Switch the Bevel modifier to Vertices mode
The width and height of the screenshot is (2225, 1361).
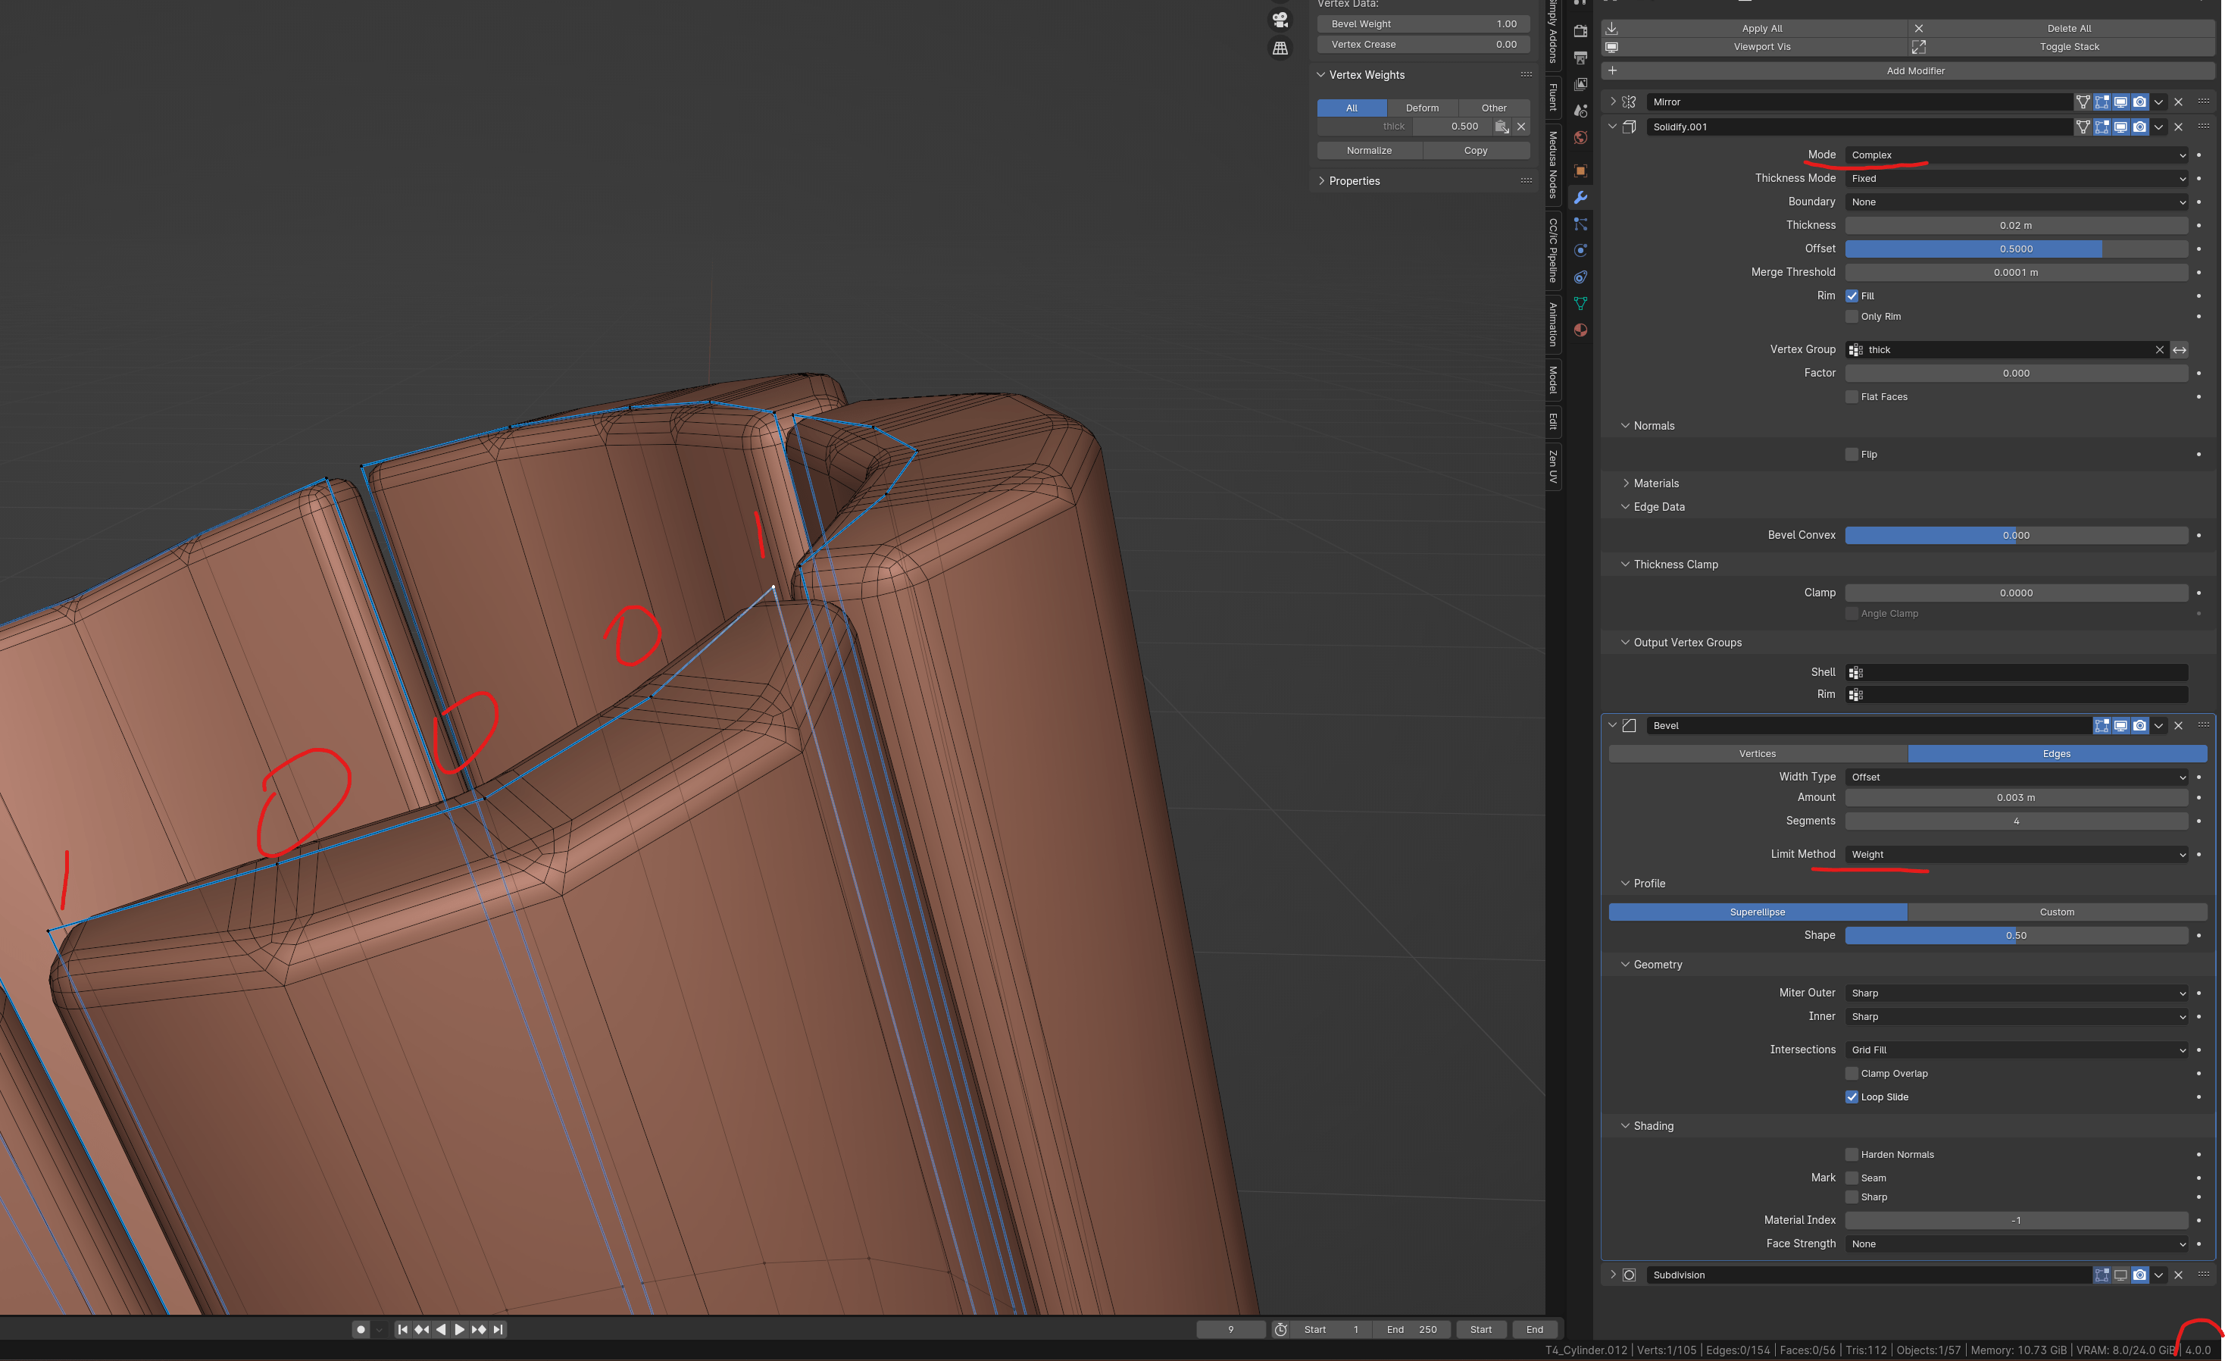[x=1758, y=753]
